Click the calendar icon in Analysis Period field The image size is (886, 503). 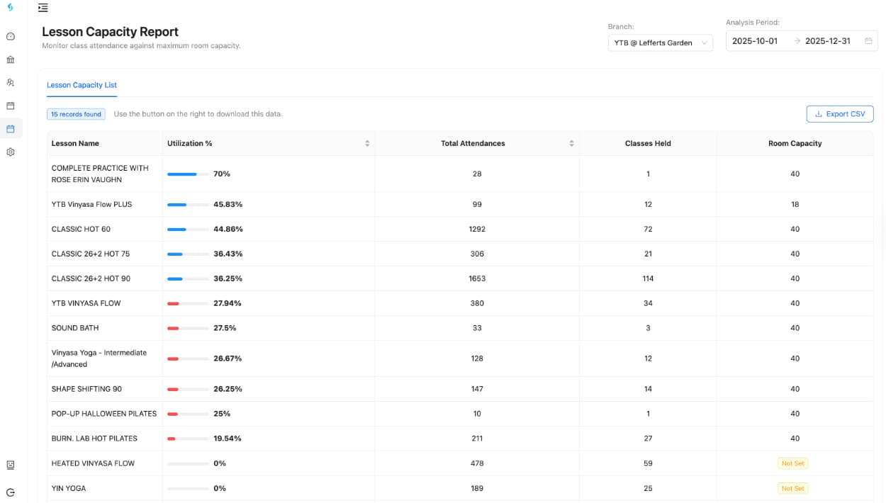[x=868, y=41]
